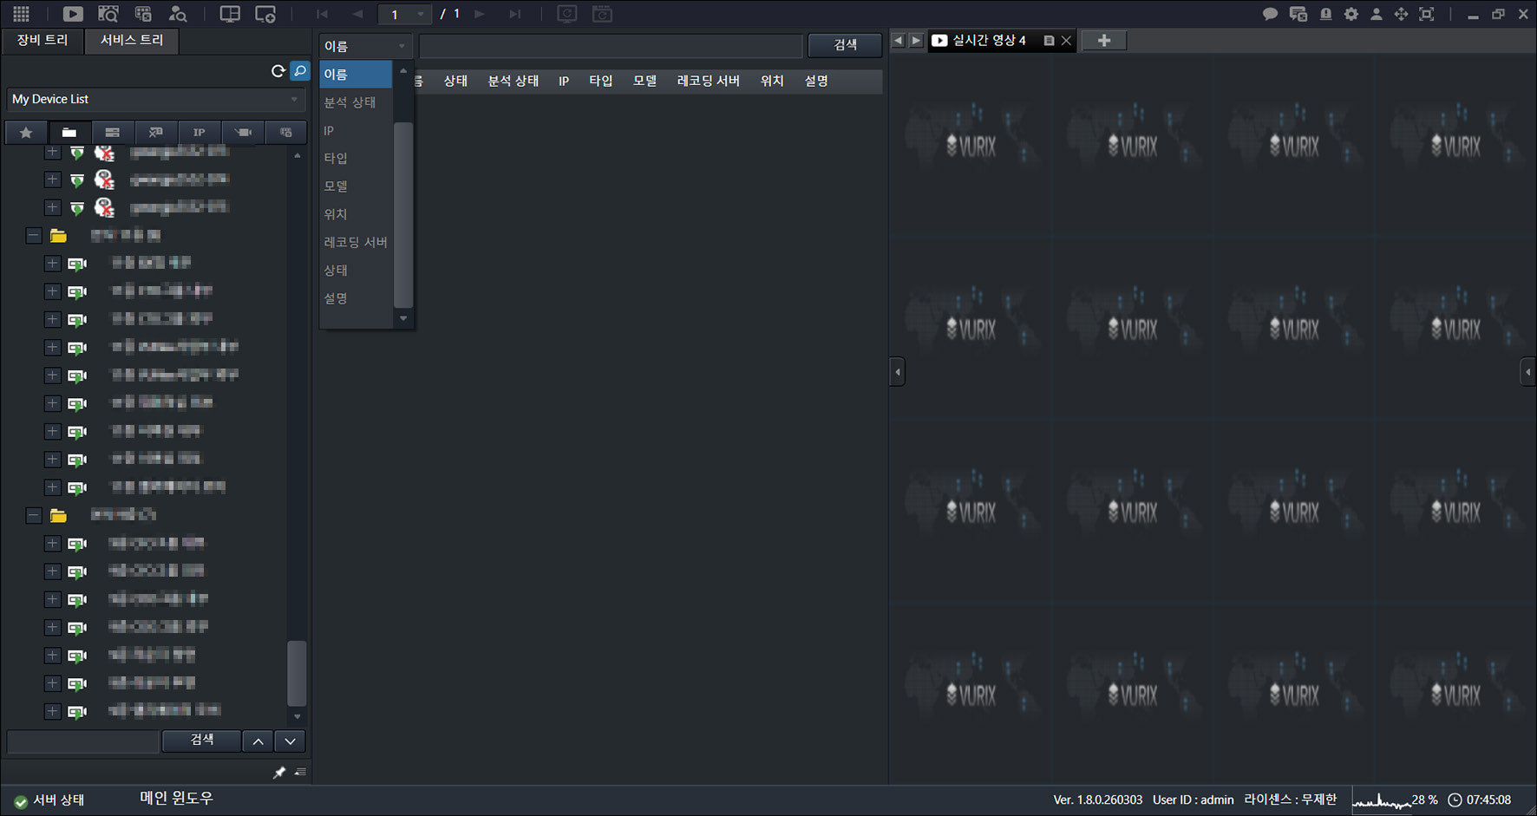Select the event list filter in device tree
1537x816 pixels.
[286, 133]
